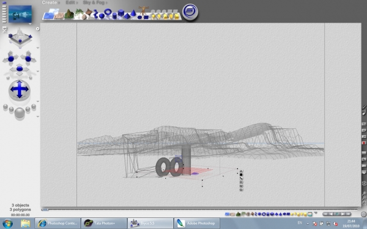Select the top blue memory dot
Image resolution: width=367 pixels, height=229 pixels.
tap(4, 2)
